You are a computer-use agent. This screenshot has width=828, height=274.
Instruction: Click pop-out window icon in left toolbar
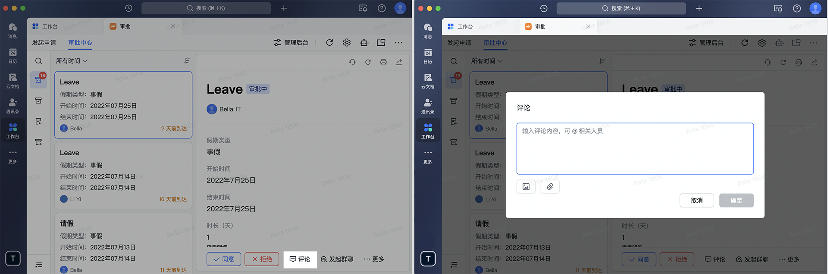(x=381, y=42)
